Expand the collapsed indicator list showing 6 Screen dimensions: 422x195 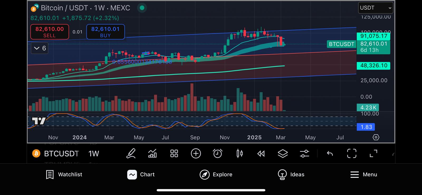tap(40, 48)
